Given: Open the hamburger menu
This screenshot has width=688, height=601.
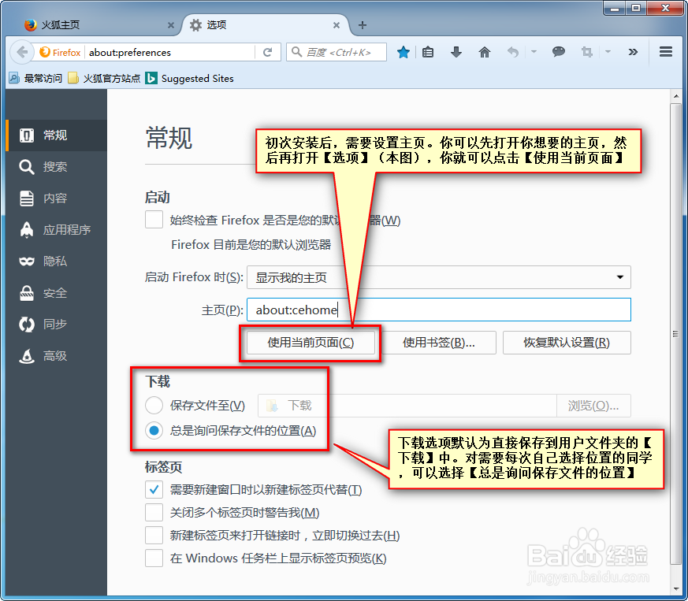Looking at the screenshot, I should [x=665, y=51].
